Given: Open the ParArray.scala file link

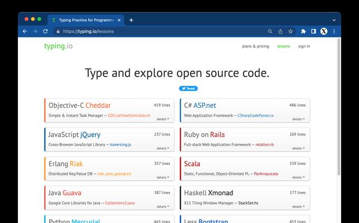Looking at the screenshot, I should (x=266, y=174).
